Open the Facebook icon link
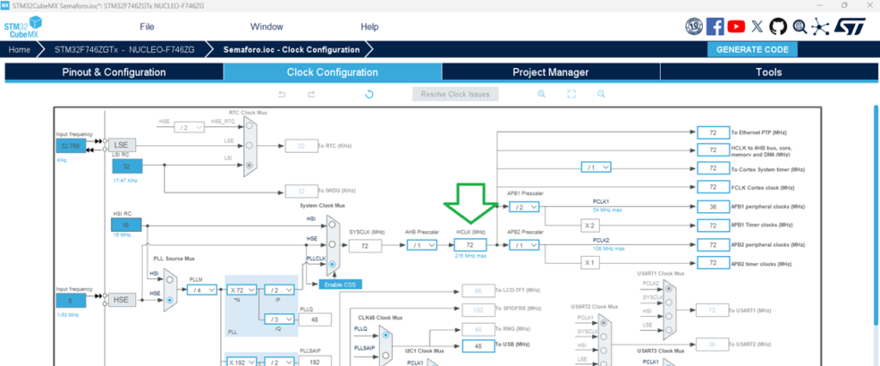The image size is (880, 366). click(715, 27)
